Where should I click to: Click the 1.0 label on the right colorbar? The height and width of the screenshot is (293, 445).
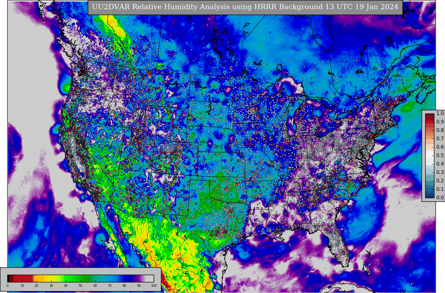tap(440, 113)
